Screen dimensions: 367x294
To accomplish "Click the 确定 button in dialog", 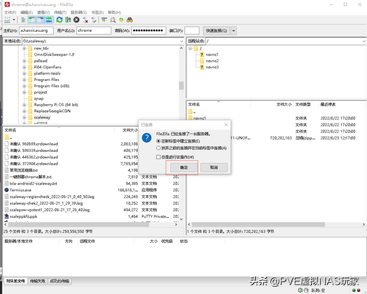I will tap(184, 167).
